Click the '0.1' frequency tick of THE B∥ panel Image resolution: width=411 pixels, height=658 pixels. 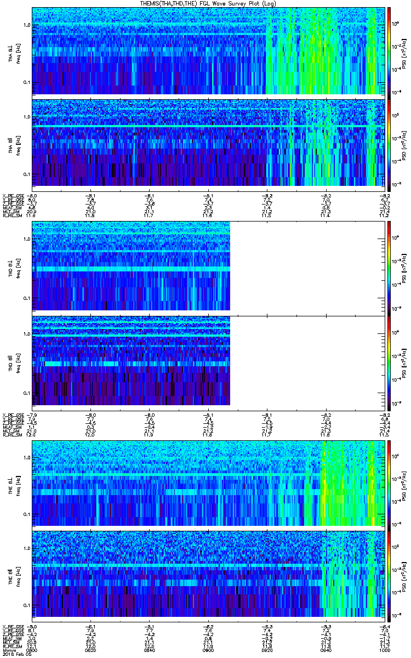point(27,605)
